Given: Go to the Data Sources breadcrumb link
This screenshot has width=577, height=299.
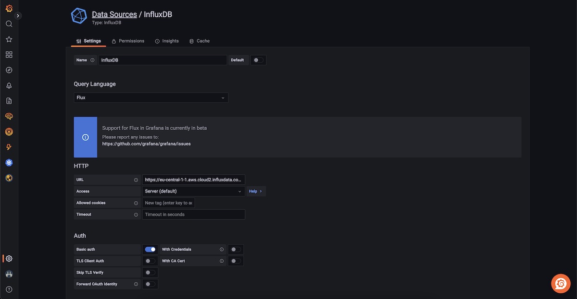Looking at the screenshot, I should pos(114,14).
